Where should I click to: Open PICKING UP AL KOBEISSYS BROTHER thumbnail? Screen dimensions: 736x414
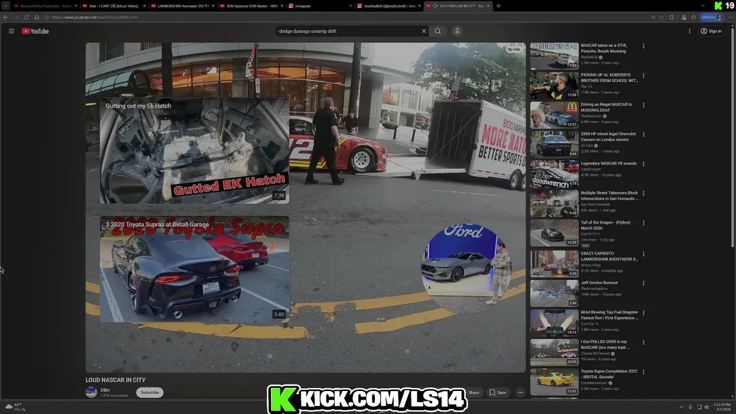click(x=554, y=85)
